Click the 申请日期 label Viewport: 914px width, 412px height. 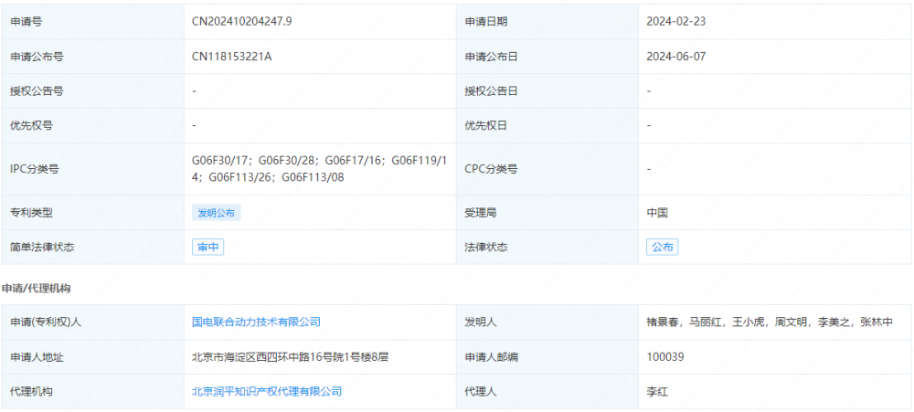[x=486, y=22]
